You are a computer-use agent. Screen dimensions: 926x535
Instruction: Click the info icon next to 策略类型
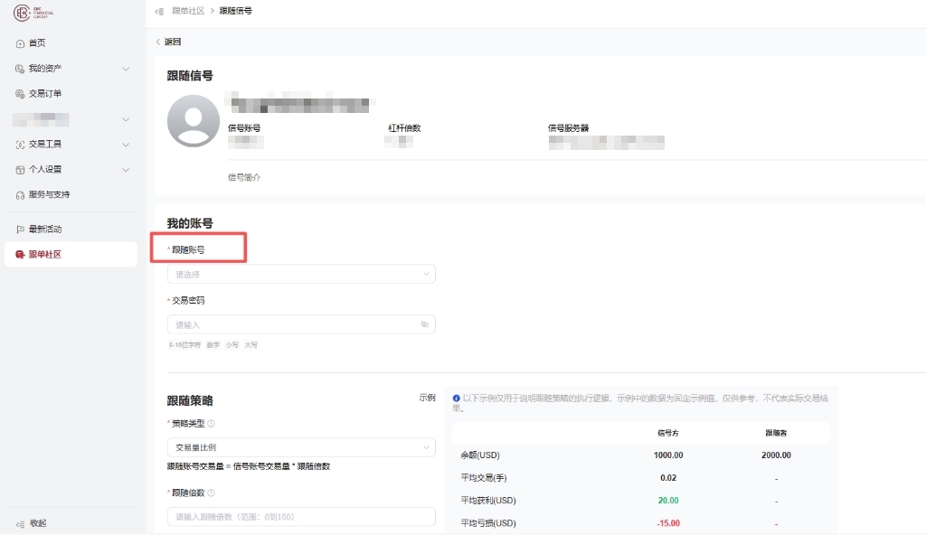(212, 424)
